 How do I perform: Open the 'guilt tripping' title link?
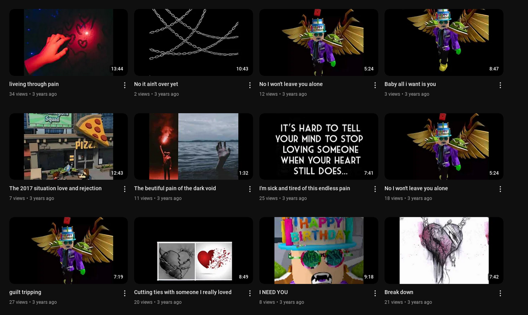25,292
